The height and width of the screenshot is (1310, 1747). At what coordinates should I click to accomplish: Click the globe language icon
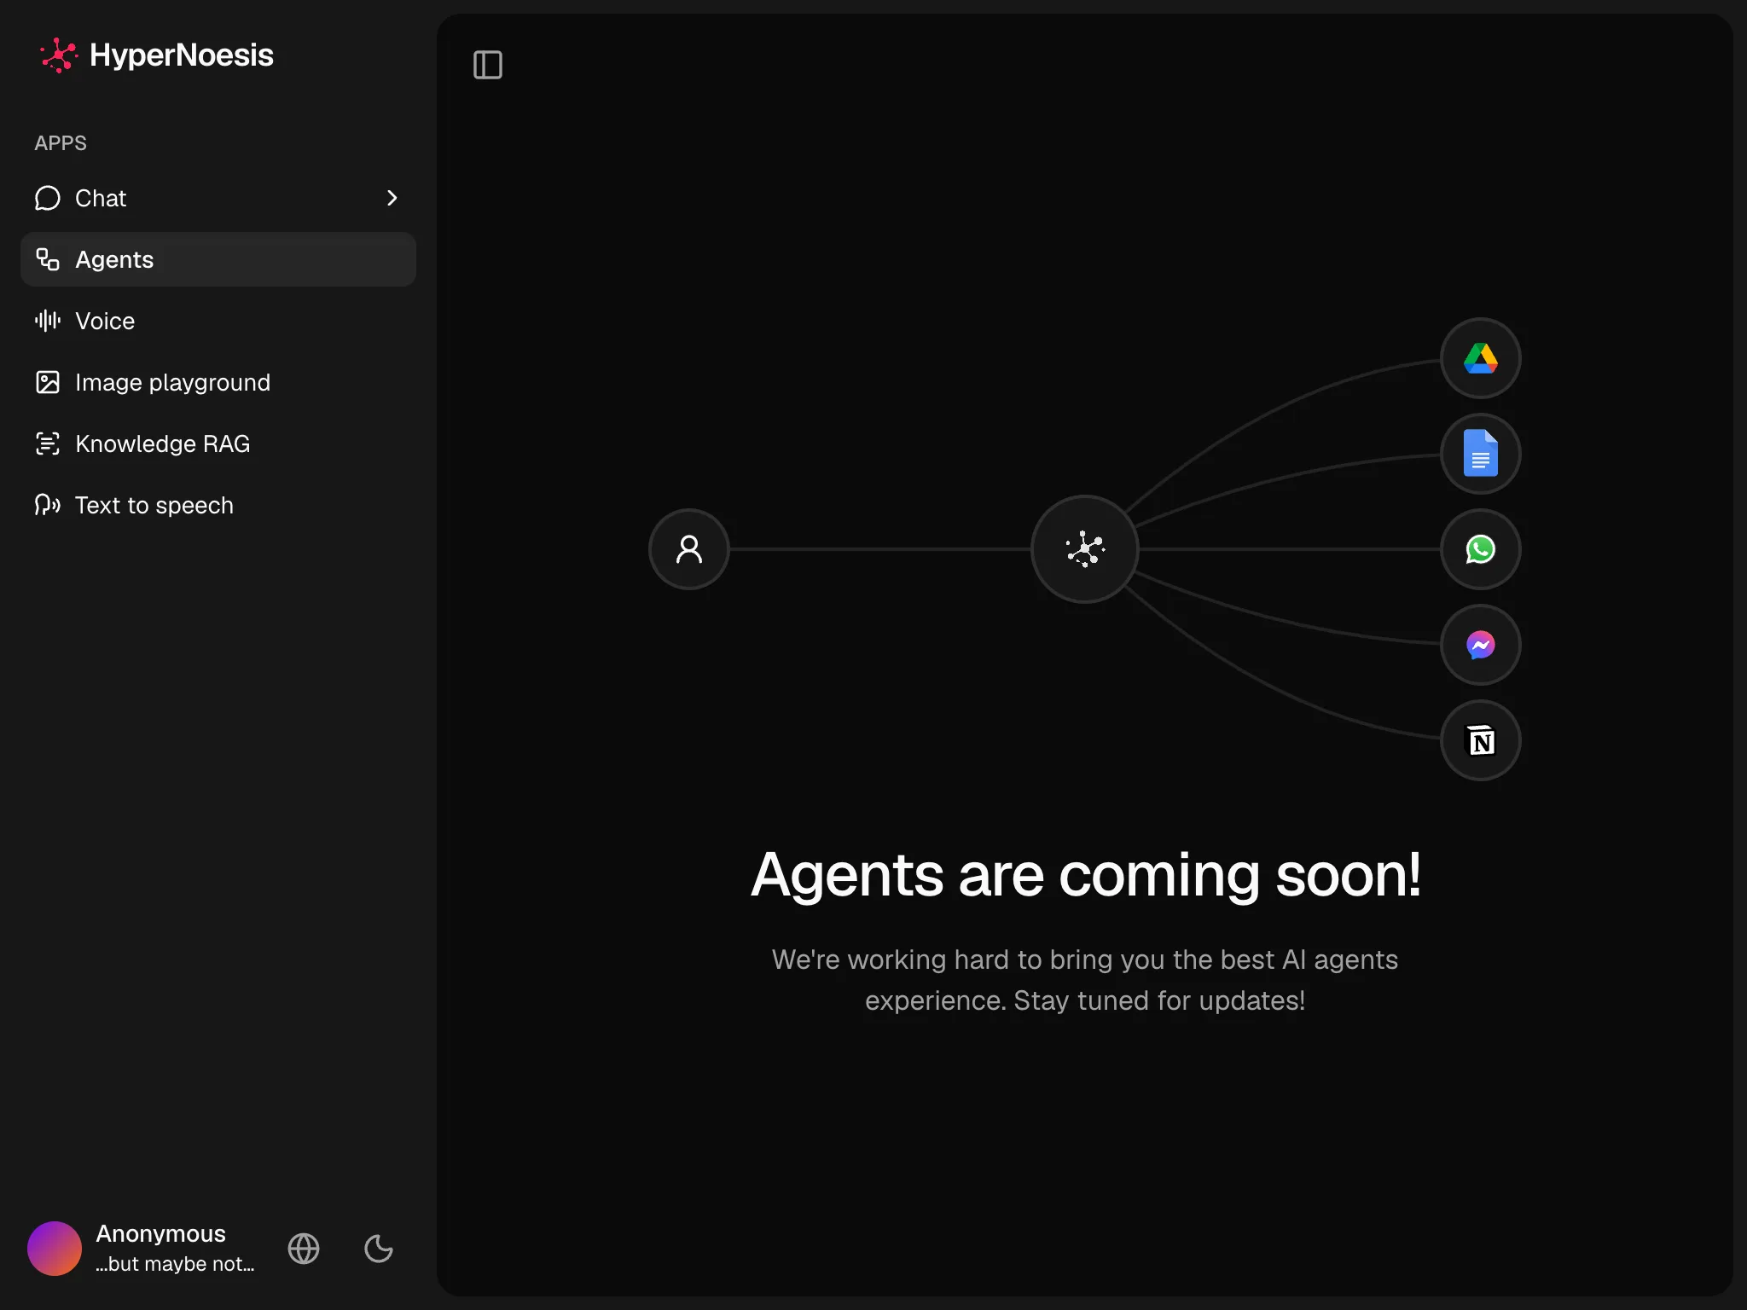click(304, 1249)
